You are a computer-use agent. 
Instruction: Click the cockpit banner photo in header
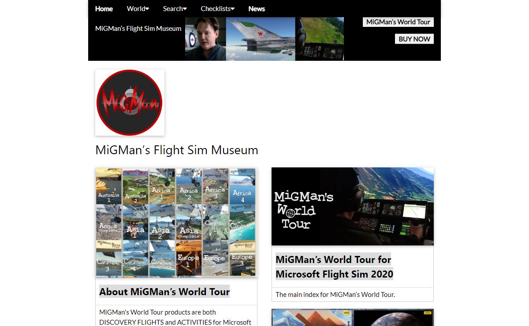[x=320, y=39]
